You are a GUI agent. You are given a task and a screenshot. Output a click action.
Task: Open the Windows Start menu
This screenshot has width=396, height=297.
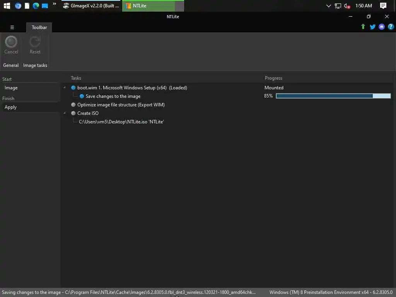(7, 5)
